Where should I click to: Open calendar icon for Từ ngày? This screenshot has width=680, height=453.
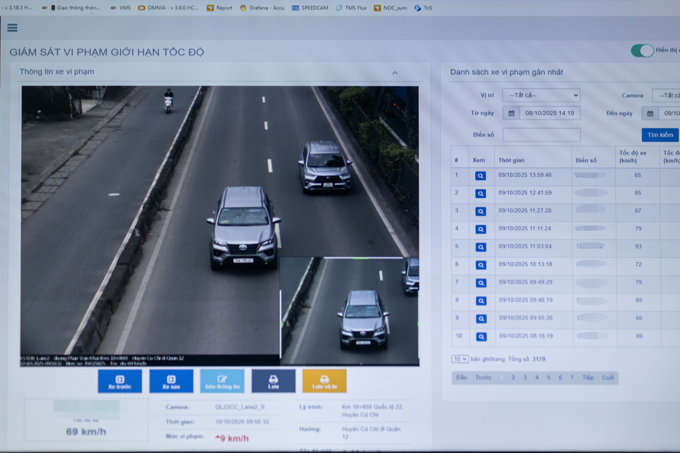coord(511,113)
